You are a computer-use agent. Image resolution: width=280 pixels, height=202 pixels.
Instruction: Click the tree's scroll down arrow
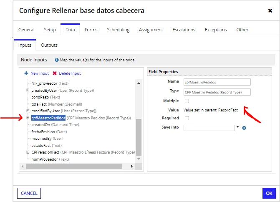139,159
